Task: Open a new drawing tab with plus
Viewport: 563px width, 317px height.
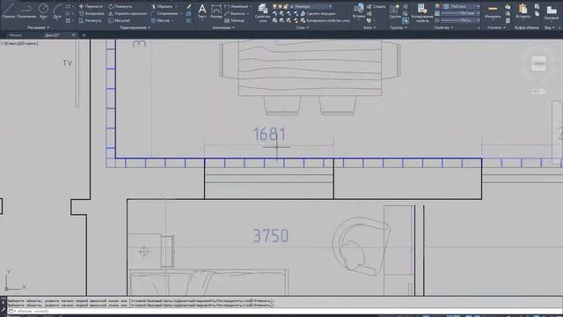Action: tap(84, 35)
